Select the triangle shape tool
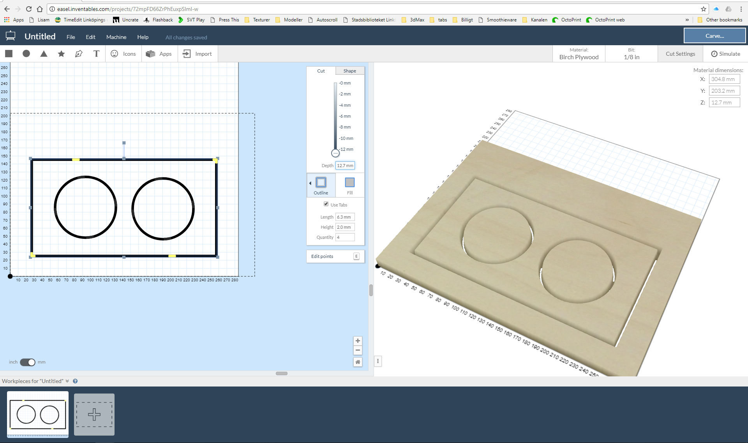This screenshot has height=443, width=748. 44,54
